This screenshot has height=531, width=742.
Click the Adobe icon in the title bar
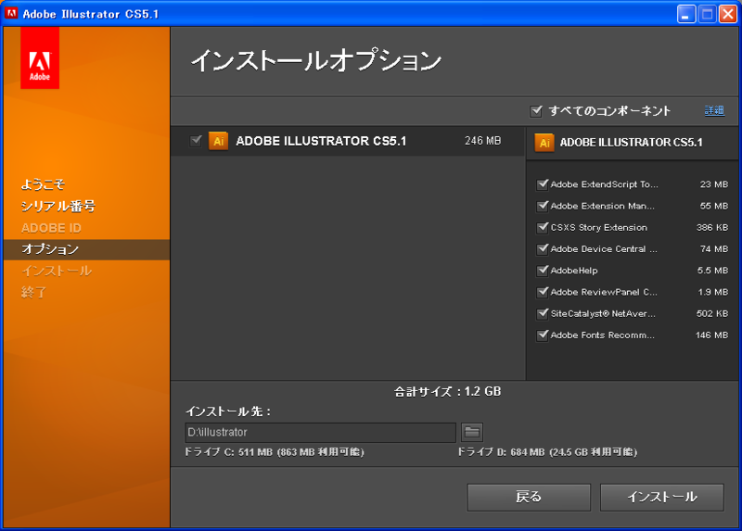(11, 13)
